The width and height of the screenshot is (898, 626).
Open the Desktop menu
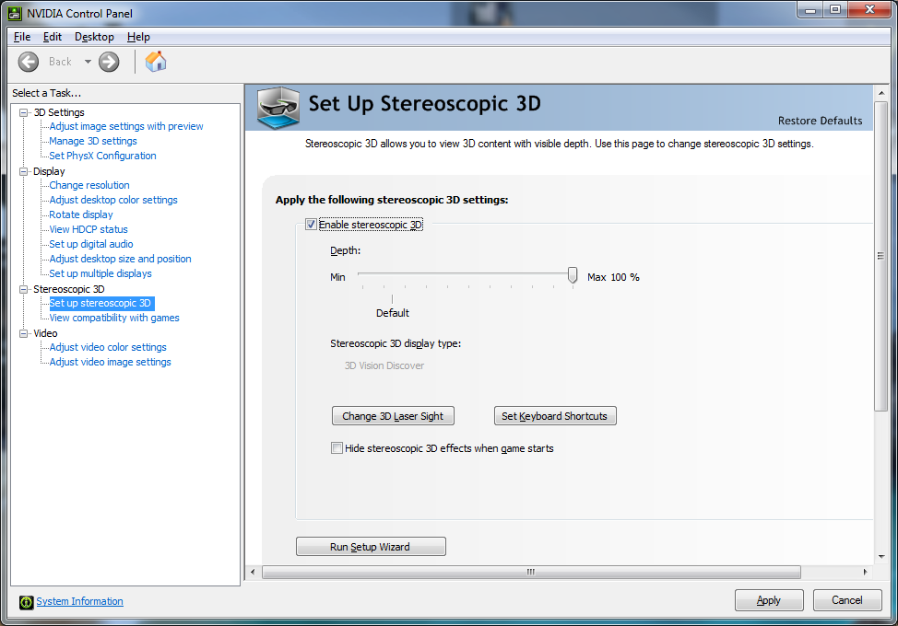pyautogui.click(x=94, y=37)
